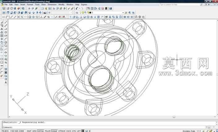Screen dimensions: 218x132
Task: Click the toolbar lock icon in status tray
Action: [x=211, y=131]
